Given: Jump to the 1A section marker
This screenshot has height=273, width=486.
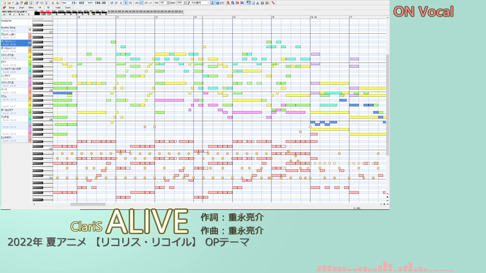Looking at the screenshot, I should 39,8.
